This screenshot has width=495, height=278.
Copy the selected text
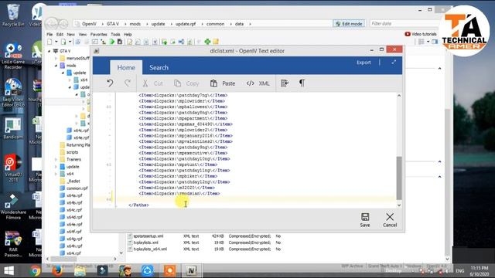pos(186,83)
